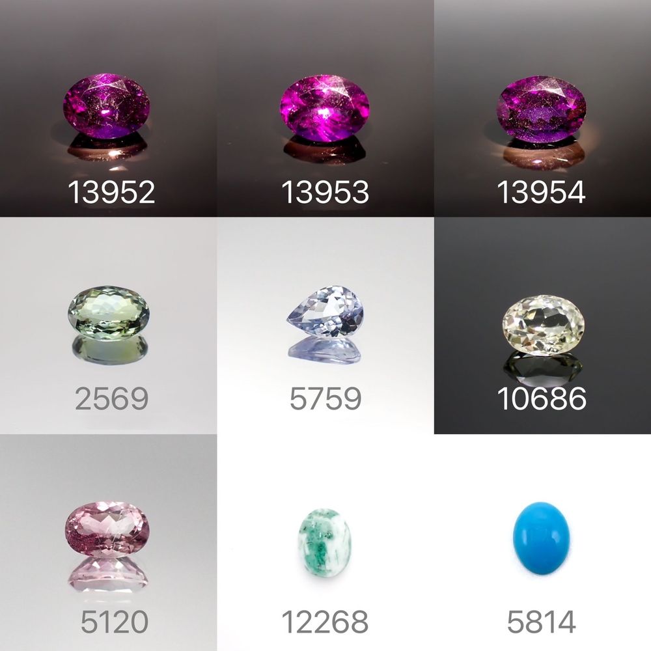Click the gray number label 12268
Viewport: 651px width, 651px height.
click(325, 622)
